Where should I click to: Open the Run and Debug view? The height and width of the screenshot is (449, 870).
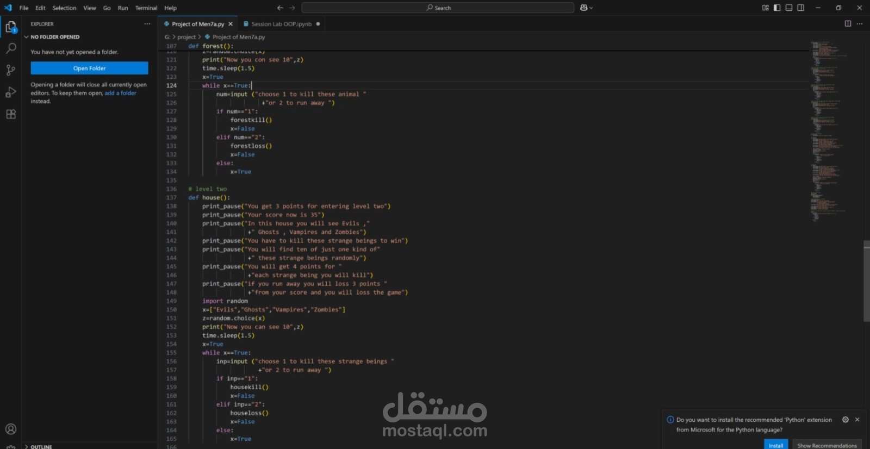(x=11, y=92)
